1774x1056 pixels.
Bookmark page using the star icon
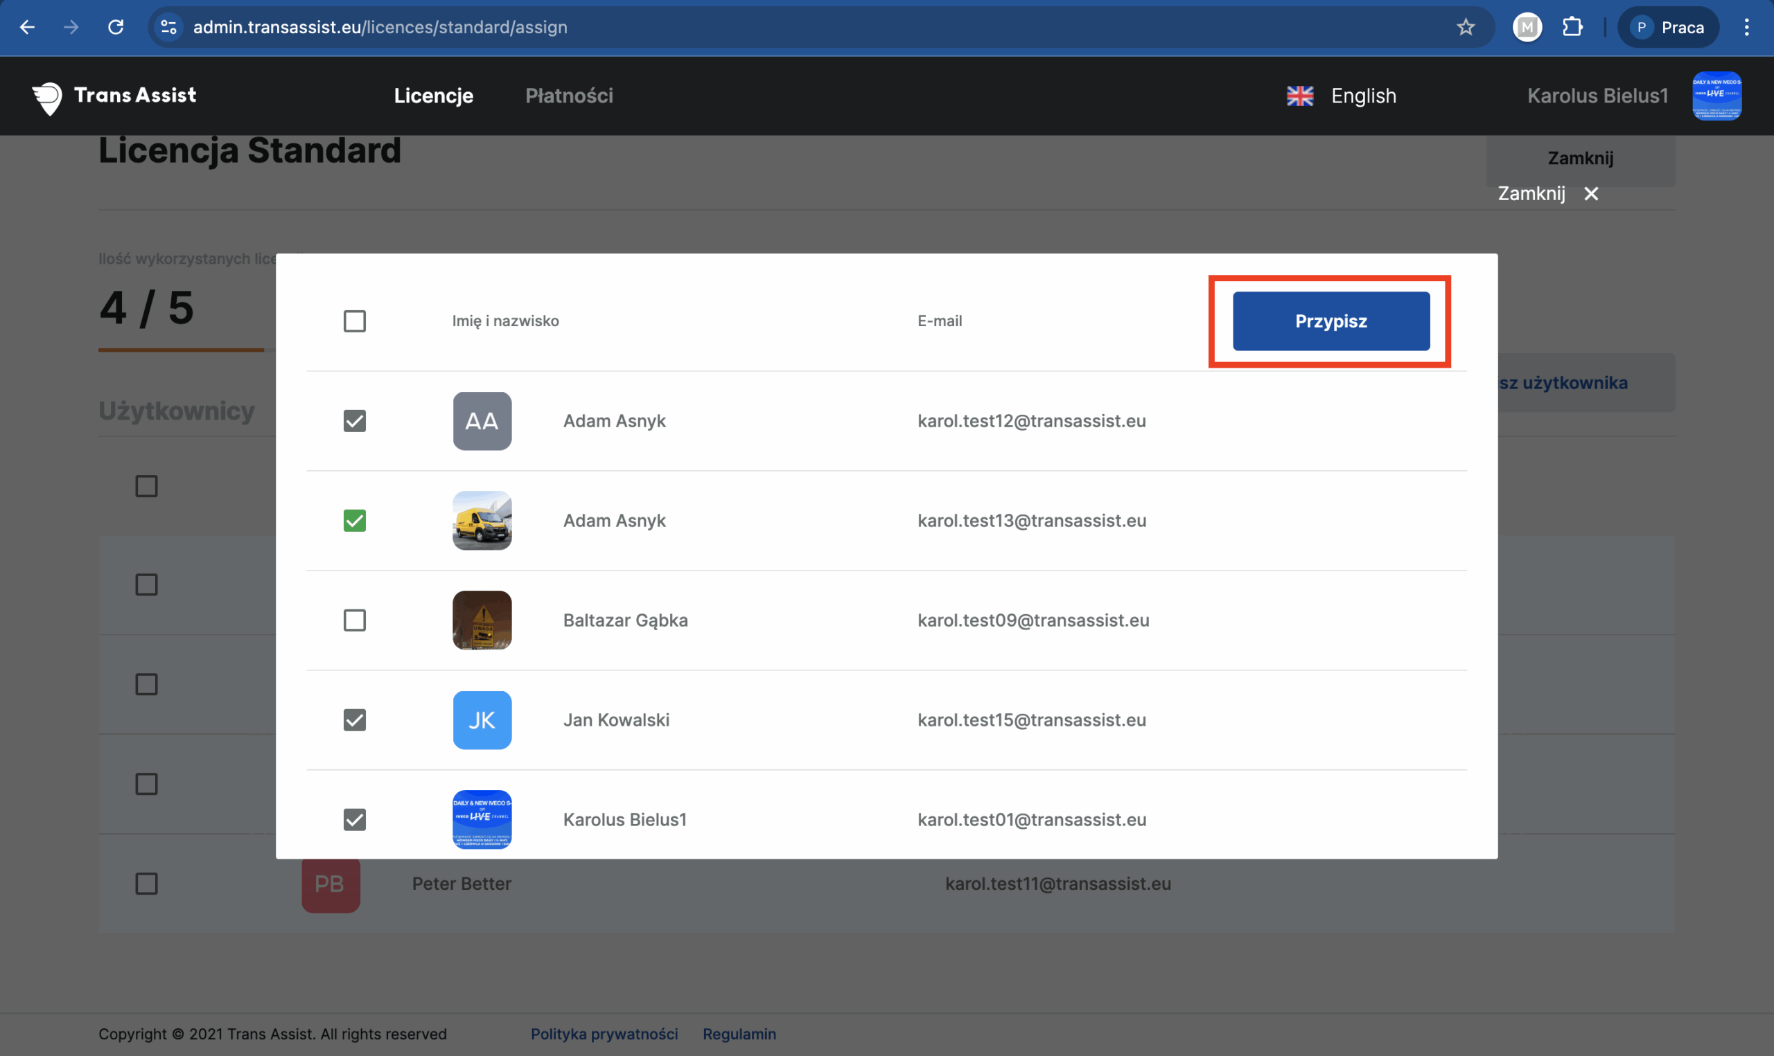pyautogui.click(x=1465, y=27)
